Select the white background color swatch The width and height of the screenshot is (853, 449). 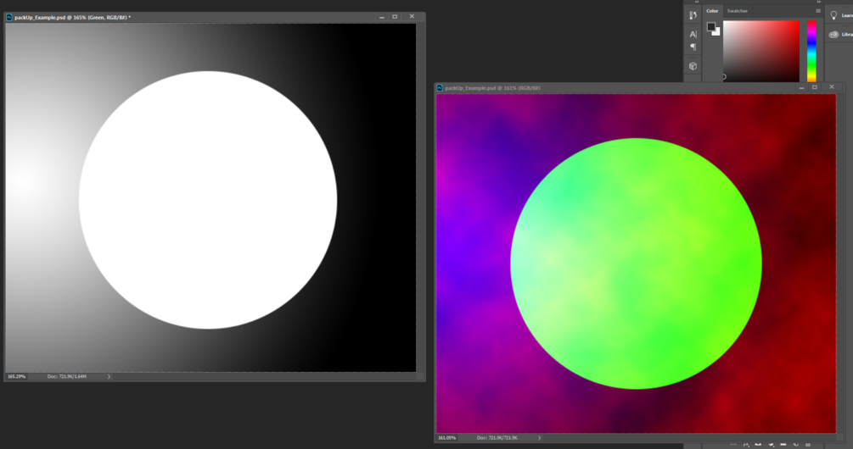tap(717, 32)
